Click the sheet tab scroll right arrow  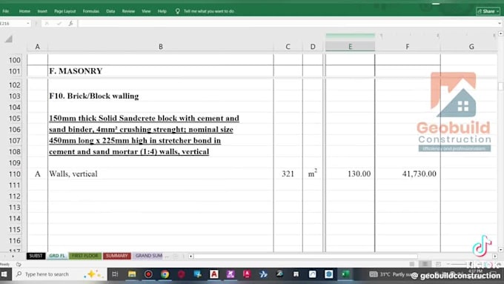pos(13,257)
